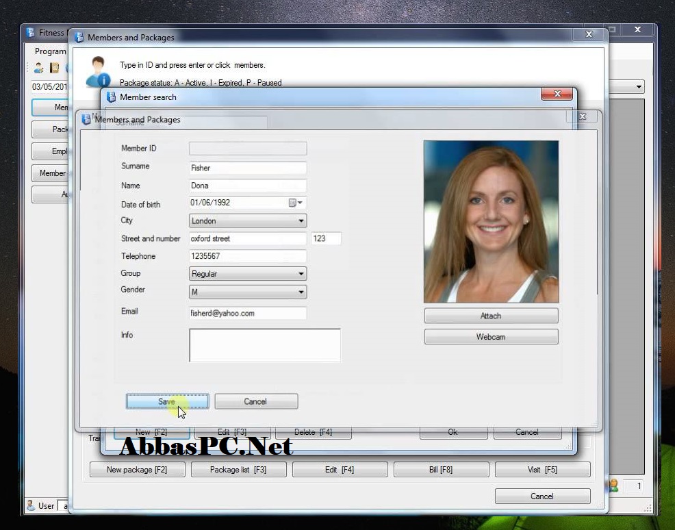Image resolution: width=675 pixels, height=530 pixels.
Task: Click Delete [F4] in Member search
Action: (x=314, y=433)
